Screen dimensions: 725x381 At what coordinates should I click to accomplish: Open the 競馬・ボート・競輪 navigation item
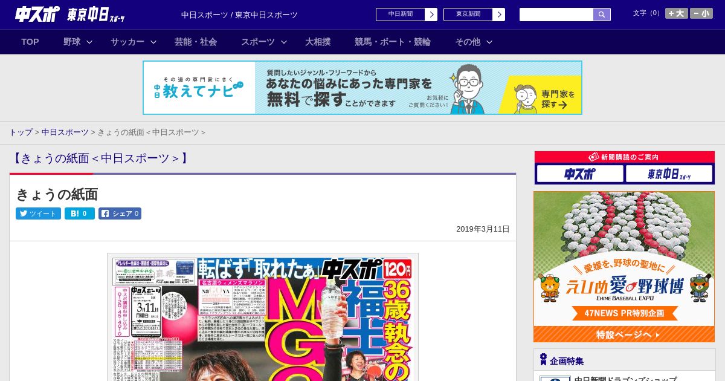pos(393,42)
